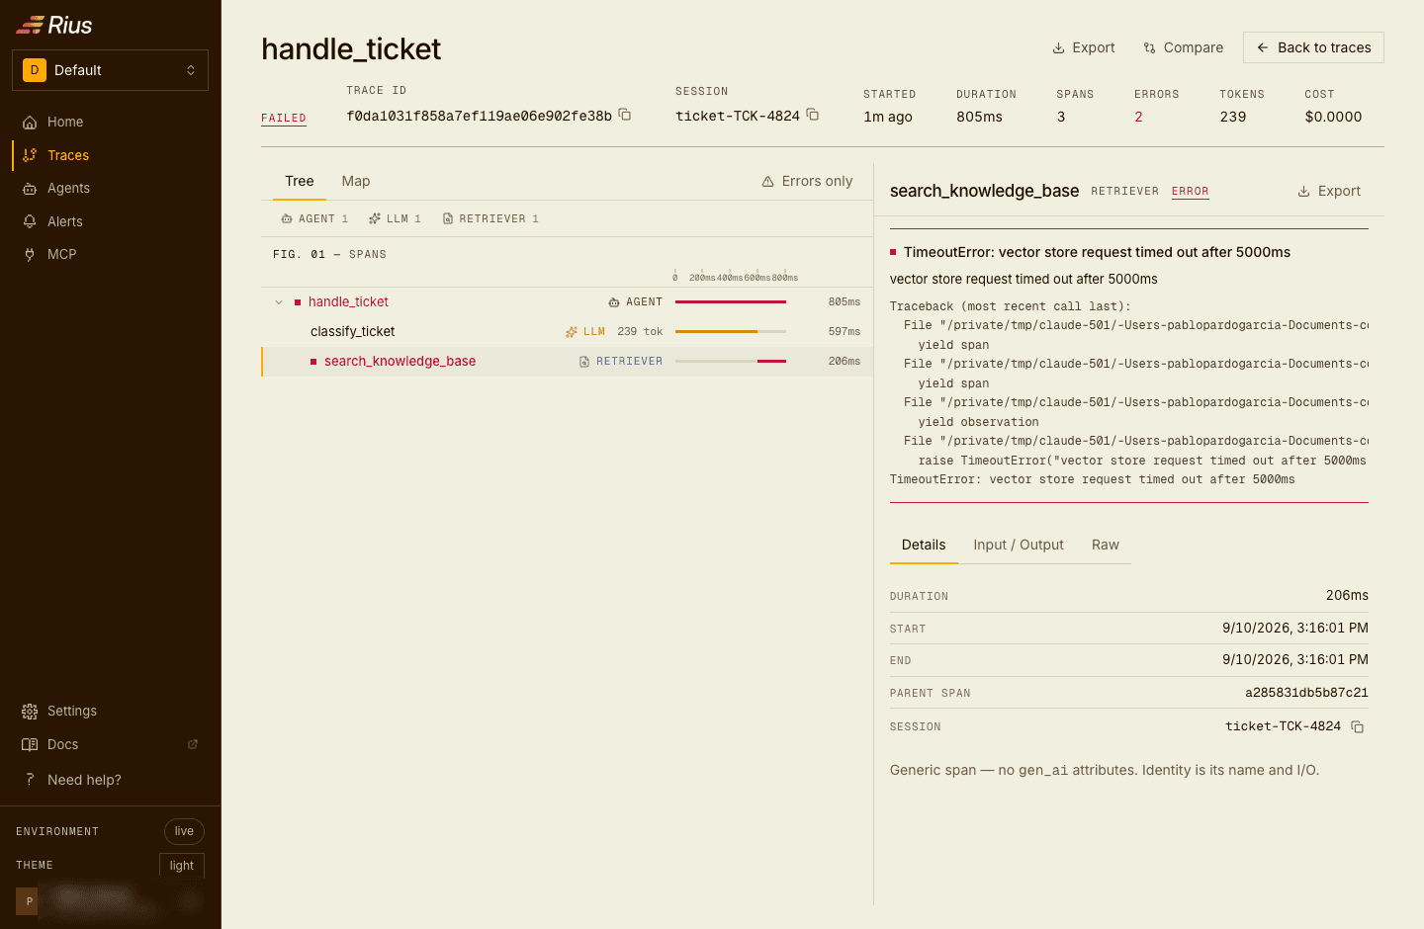Copy the header session ID using its icon

pyautogui.click(x=813, y=115)
